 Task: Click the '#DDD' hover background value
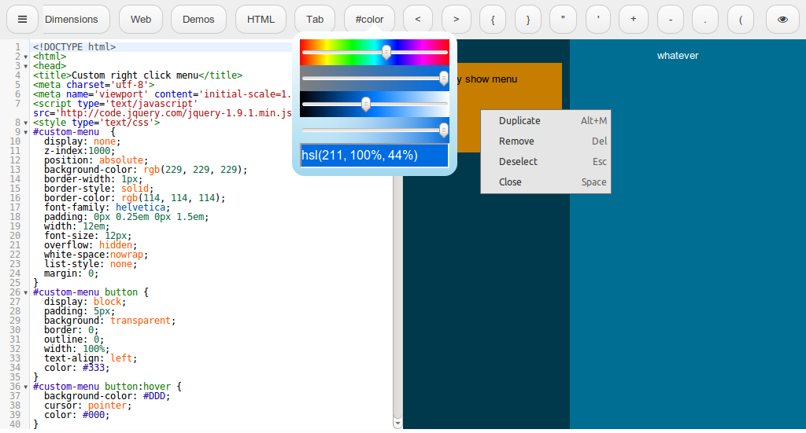pos(154,395)
